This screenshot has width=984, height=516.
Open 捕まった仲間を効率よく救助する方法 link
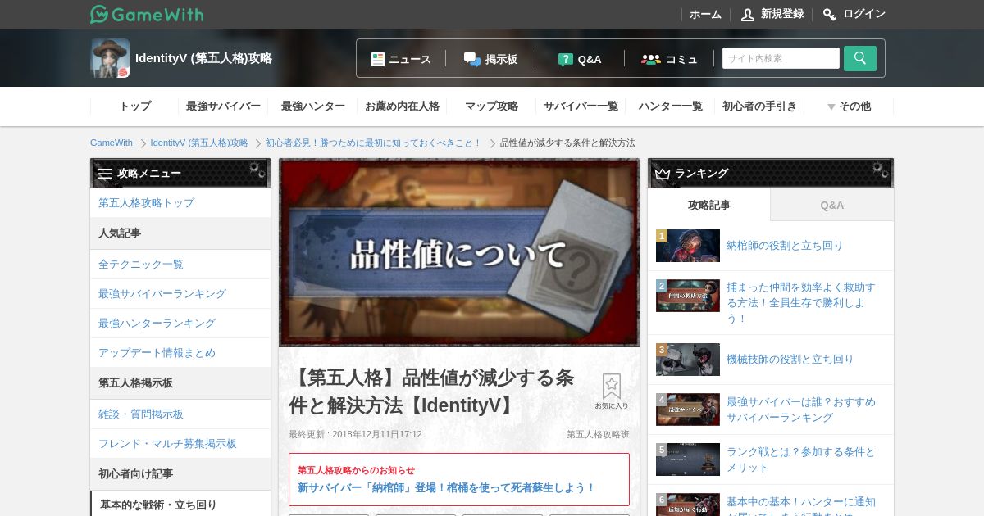[801, 302]
